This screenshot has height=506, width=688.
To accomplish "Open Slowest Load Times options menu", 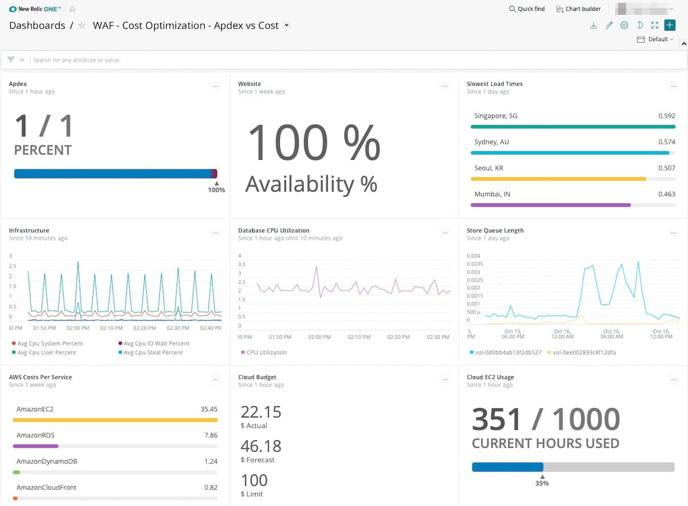I will pyautogui.click(x=674, y=86).
